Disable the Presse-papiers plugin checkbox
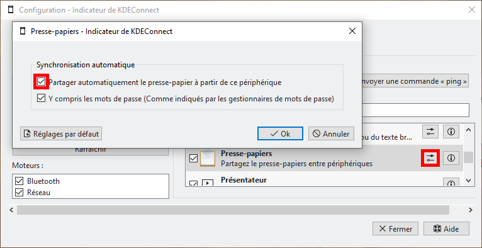 tap(193, 159)
